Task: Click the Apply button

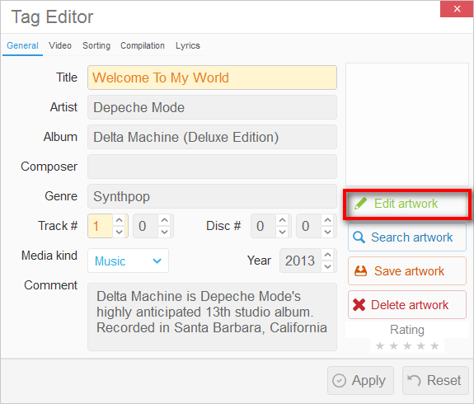Action: point(360,380)
